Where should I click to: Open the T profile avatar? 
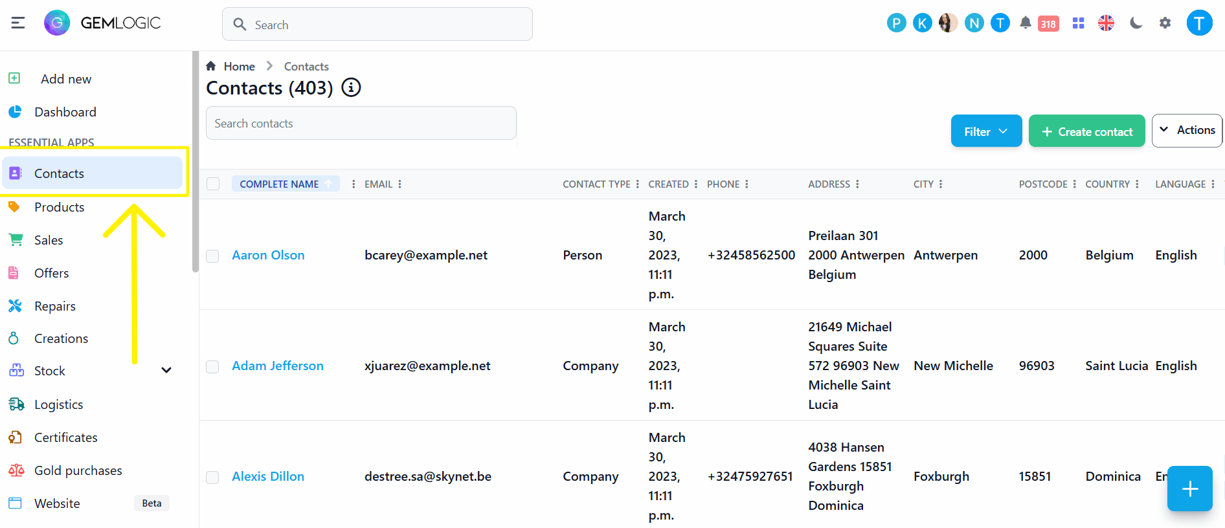pyautogui.click(x=1199, y=23)
